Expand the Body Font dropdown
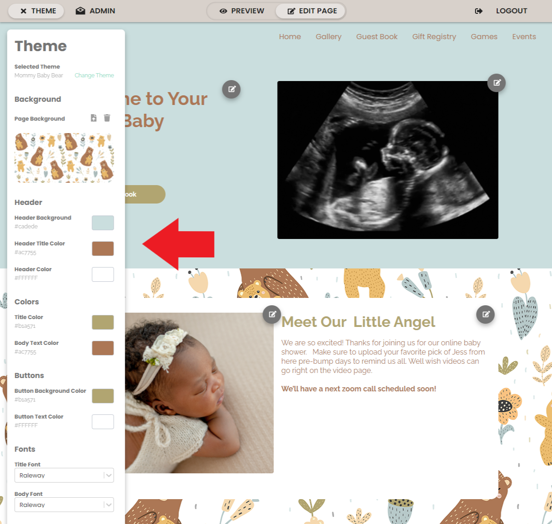The width and height of the screenshot is (552, 524). [64, 505]
